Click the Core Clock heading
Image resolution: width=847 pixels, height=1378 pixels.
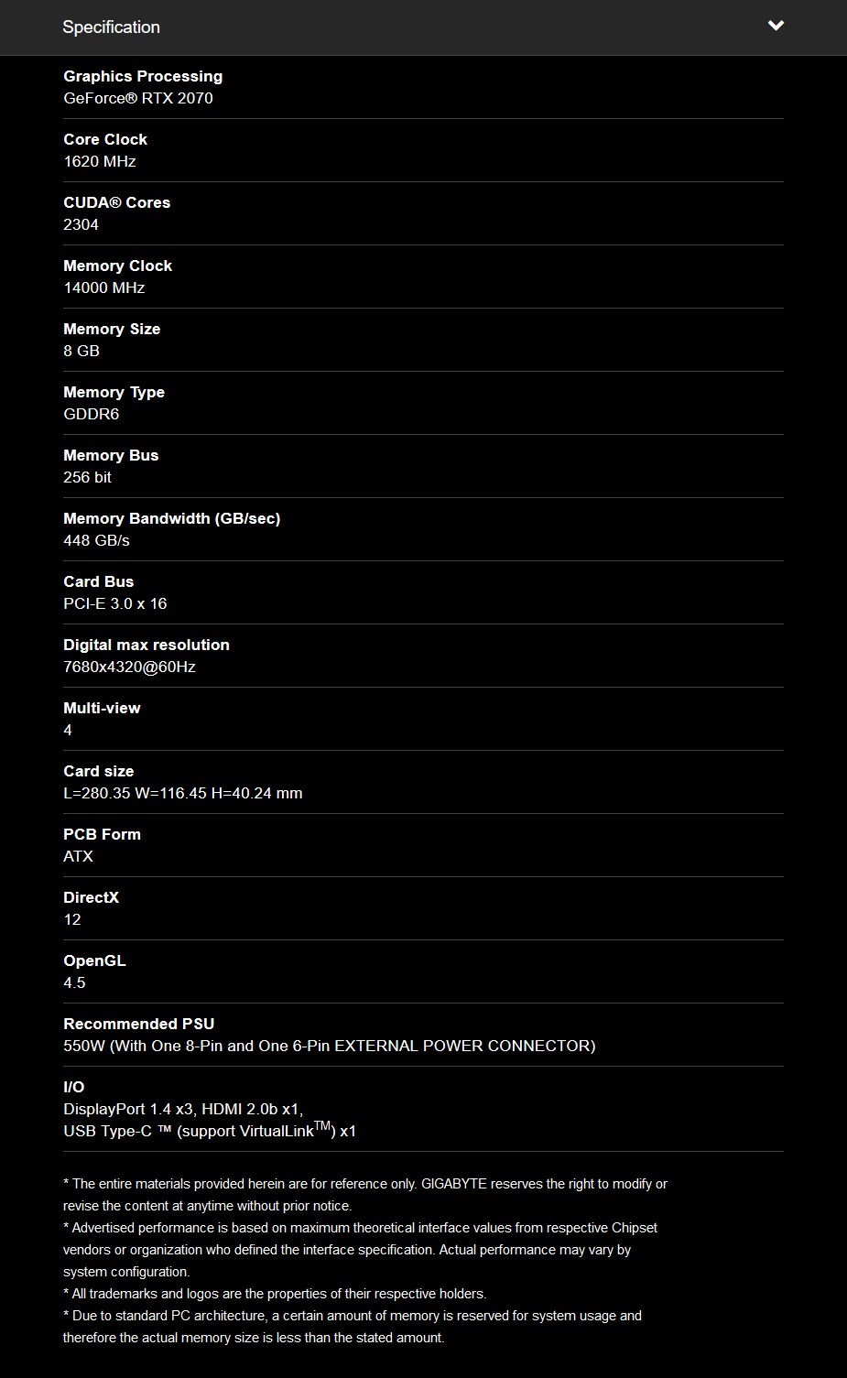(105, 139)
